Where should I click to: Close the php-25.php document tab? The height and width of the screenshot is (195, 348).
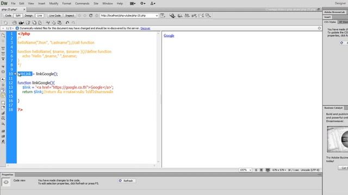(24, 10)
